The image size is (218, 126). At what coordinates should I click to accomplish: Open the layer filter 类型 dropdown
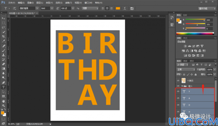click(x=182, y=65)
